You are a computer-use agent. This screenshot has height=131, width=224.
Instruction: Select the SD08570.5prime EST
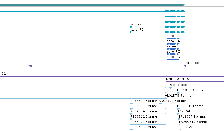point(172,101)
